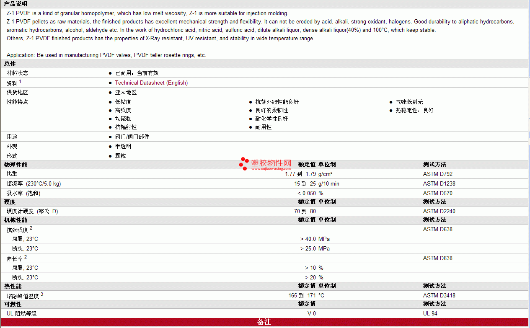Select ASTM D638 in the 伸长率 row
Viewport: 530px width, 328px height.
point(438,258)
